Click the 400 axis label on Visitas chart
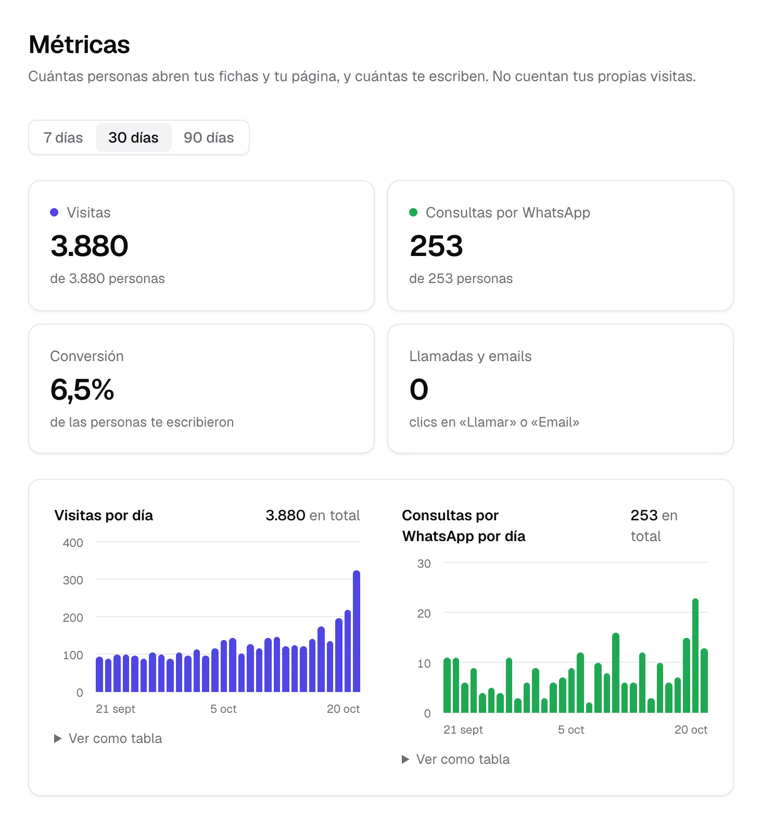This screenshot has height=820, width=762. point(73,543)
